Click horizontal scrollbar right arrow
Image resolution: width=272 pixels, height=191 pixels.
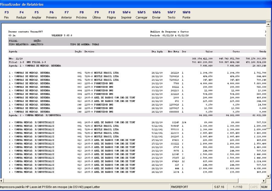pyautogui.click(x=264, y=181)
